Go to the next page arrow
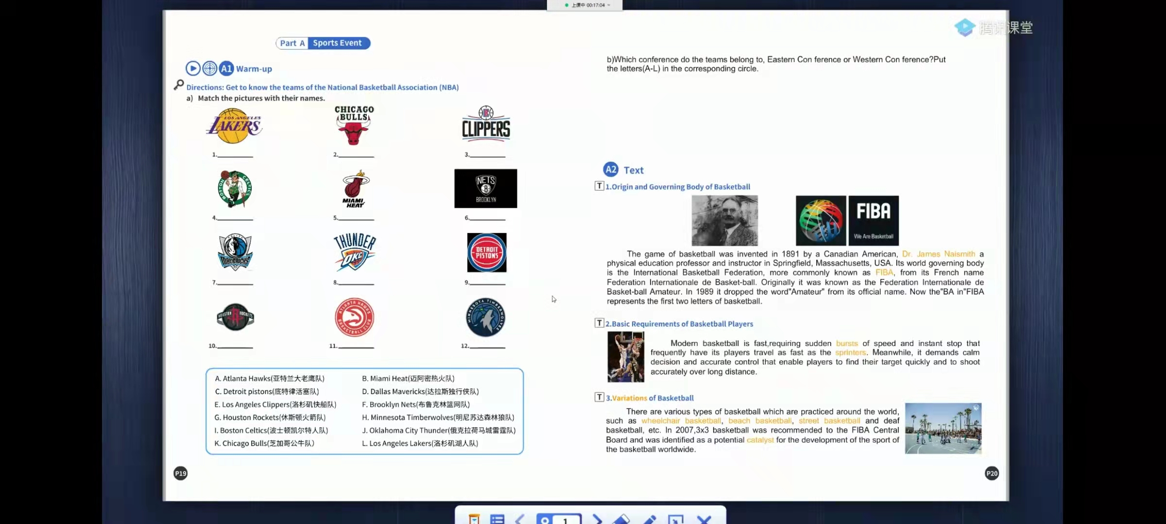Image resolution: width=1166 pixels, height=524 pixels. click(x=597, y=519)
